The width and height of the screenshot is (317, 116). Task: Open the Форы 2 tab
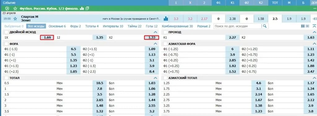click(x=76, y=26)
